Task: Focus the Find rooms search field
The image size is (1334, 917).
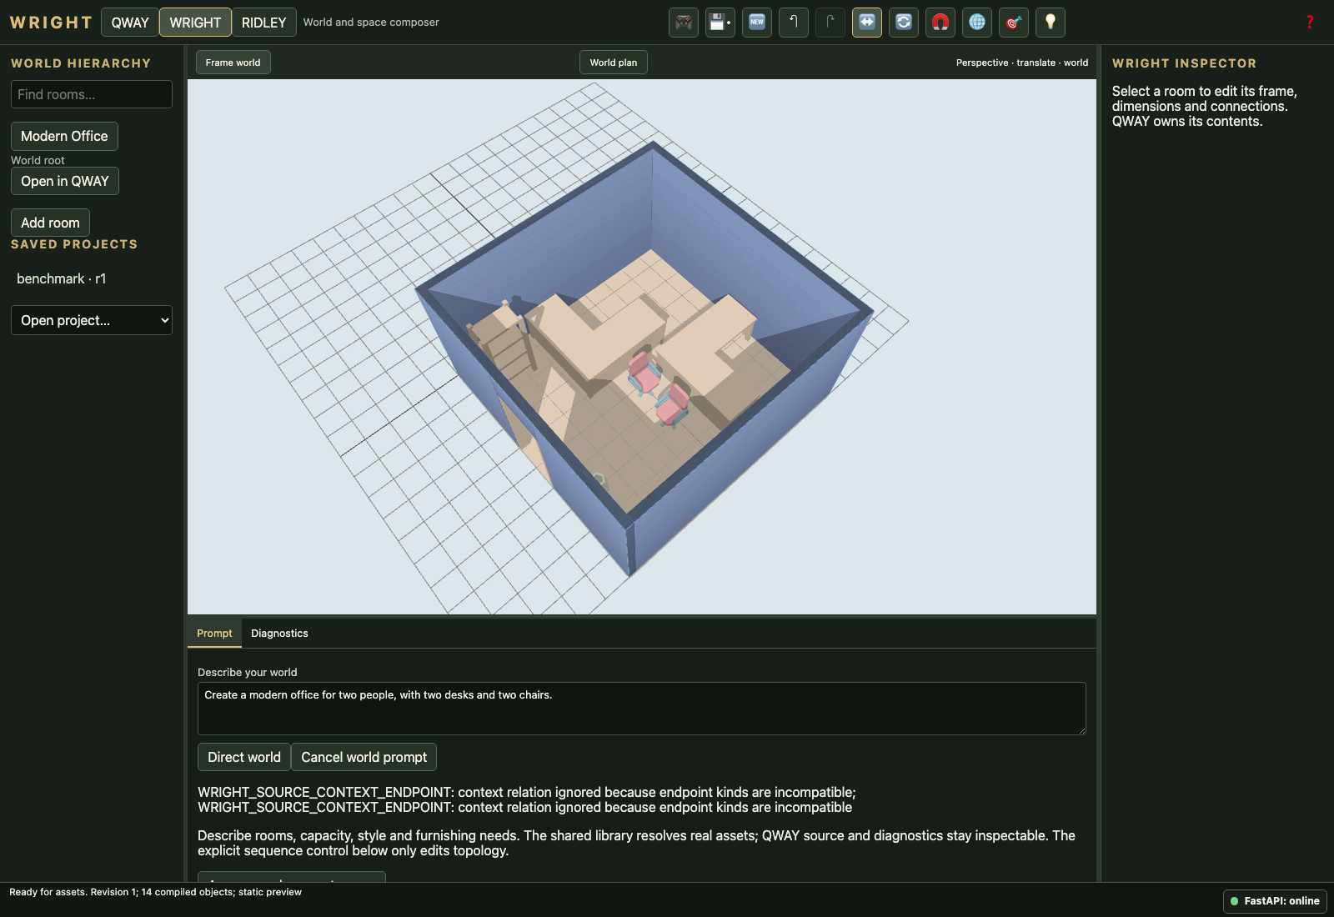Action: (92, 94)
